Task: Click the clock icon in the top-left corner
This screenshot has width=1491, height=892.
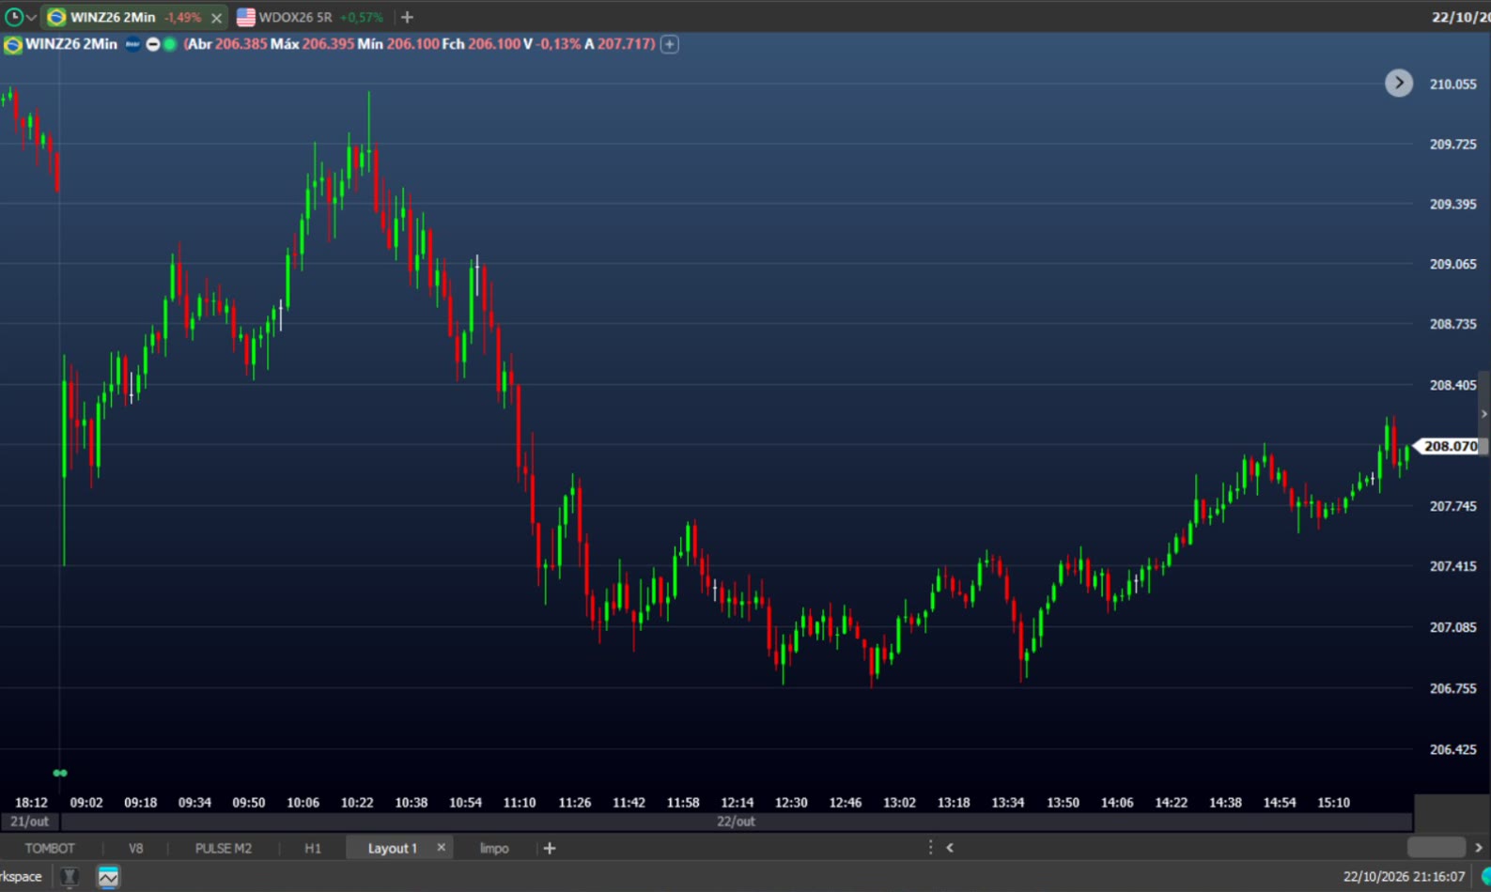Action: coord(13,17)
